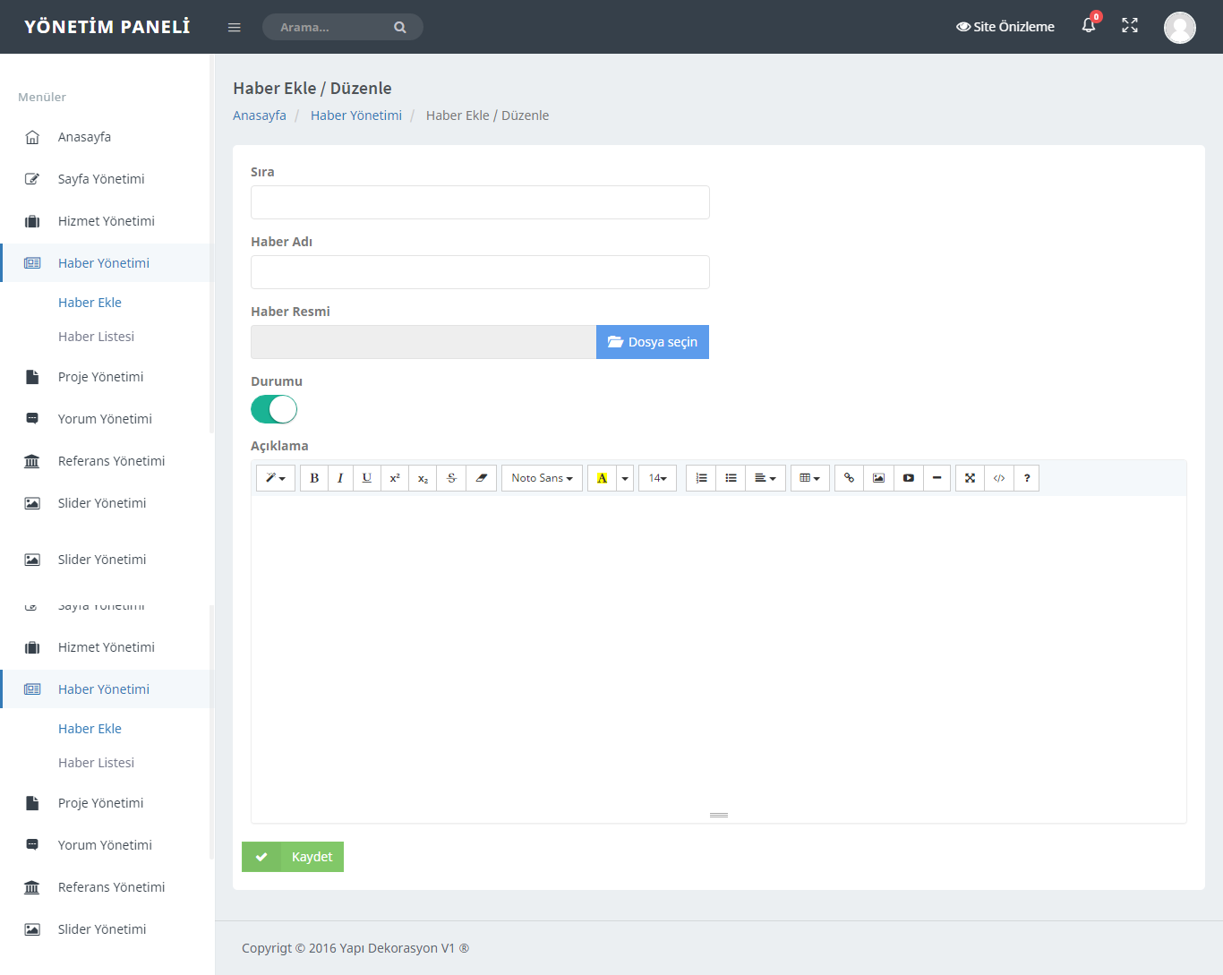Viewport: 1223px width, 975px height.
Task: Toggle underline formatting in the editor
Action: tap(367, 478)
